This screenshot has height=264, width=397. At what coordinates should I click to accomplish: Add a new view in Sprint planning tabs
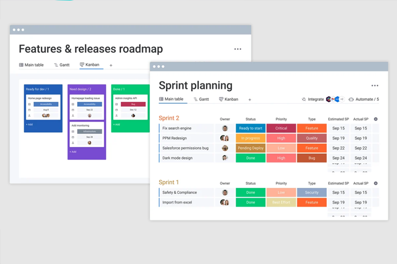tap(249, 100)
